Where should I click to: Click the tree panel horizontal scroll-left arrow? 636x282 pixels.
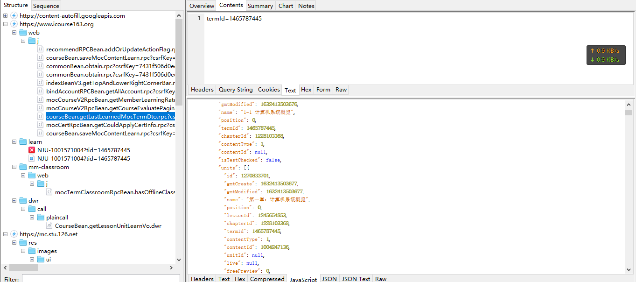(x=5, y=268)
